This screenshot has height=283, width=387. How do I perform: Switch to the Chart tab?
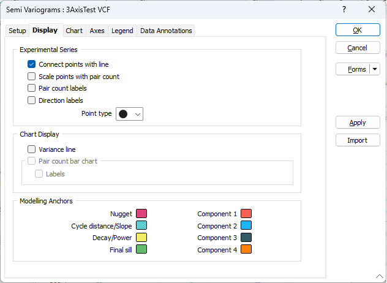[x=74, y=31]
